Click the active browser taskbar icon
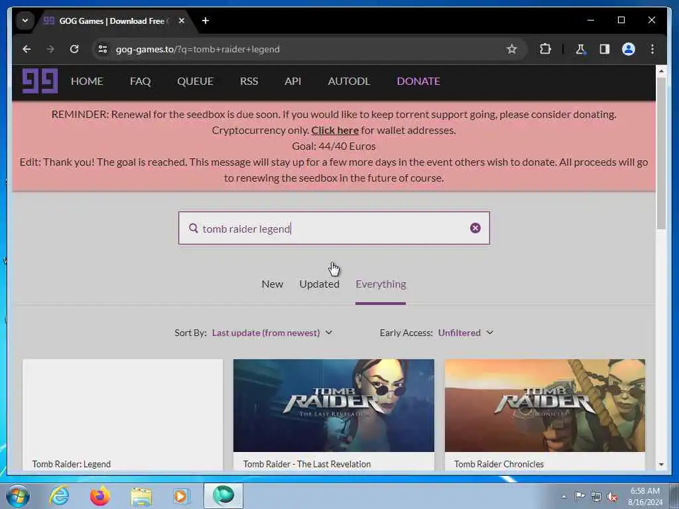Viewport: 679px width, 509px height. coord(223,496)
